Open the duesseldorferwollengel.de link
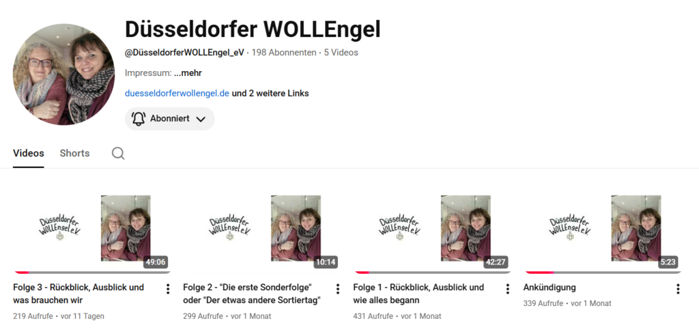This screenshot has height=334, width=699. click(x=177, y=94)
